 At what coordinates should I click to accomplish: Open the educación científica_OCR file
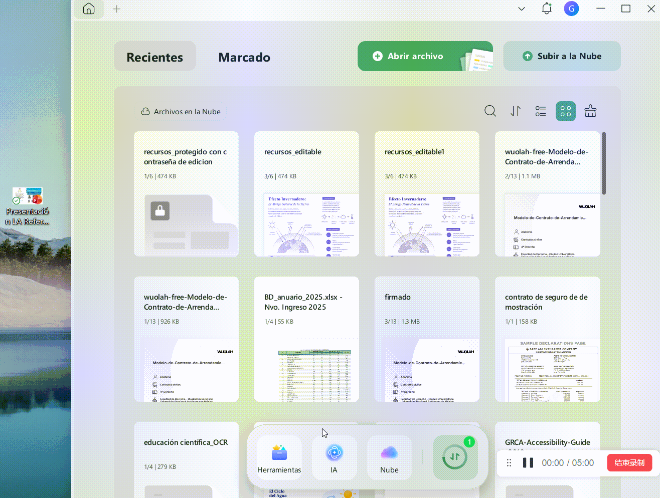(187, 460)
